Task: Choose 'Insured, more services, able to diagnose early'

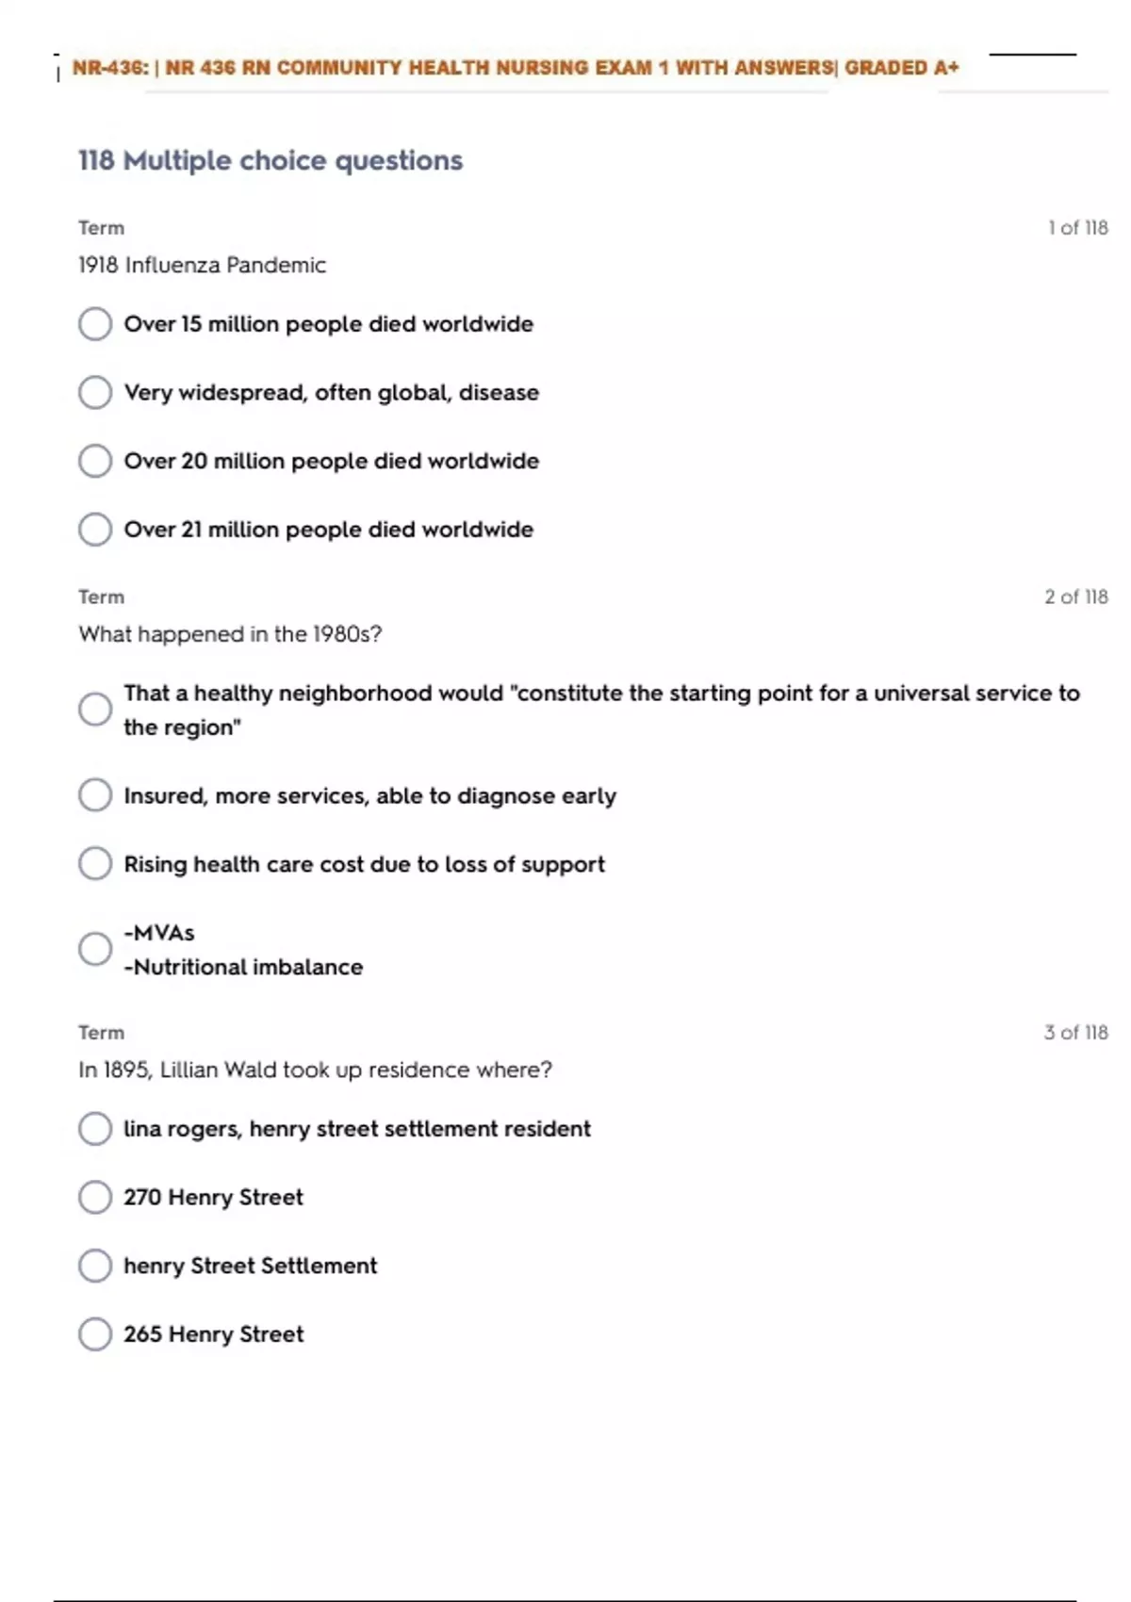Action: [x=95, y=795]
